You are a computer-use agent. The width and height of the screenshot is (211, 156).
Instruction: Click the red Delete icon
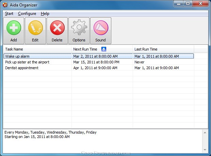(57, 28)
